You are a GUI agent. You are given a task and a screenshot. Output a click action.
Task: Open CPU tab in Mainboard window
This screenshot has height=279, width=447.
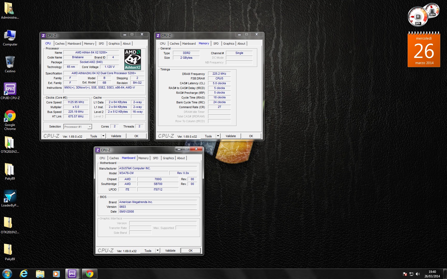coord(102,158)
